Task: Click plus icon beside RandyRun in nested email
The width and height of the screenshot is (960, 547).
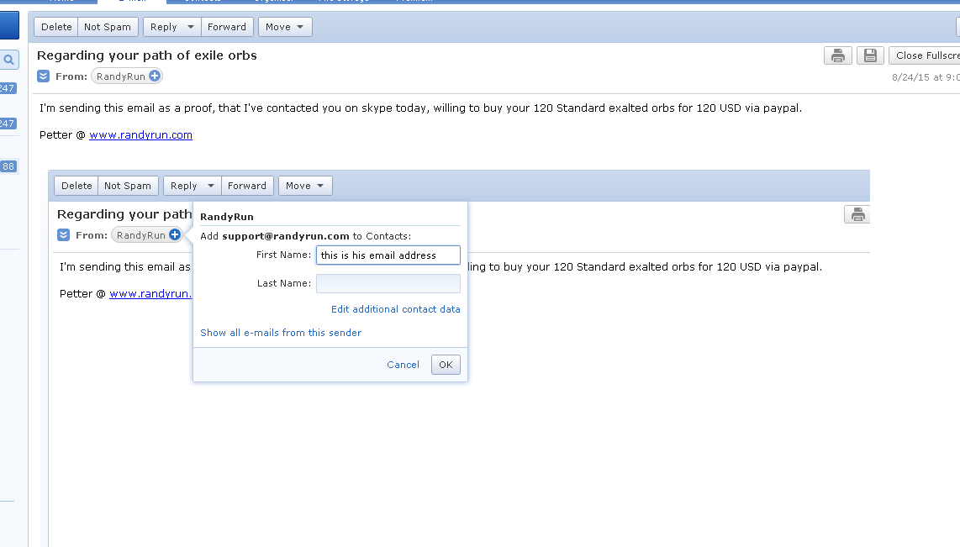Action: [x=175, y=235]
